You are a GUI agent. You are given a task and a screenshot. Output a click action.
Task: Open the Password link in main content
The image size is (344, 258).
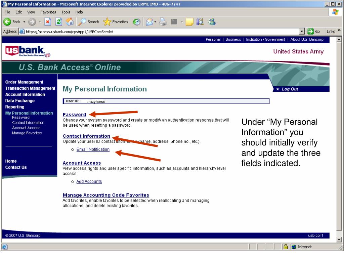(x=74, y=115)
